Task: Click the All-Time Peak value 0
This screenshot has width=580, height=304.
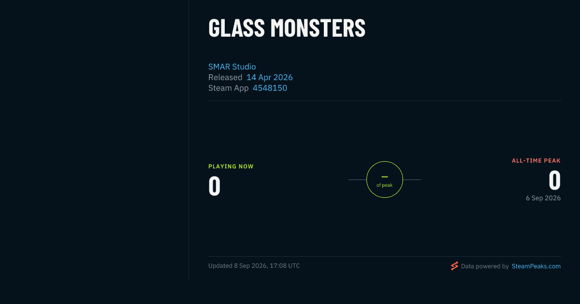Action: (x=554, y=180)
